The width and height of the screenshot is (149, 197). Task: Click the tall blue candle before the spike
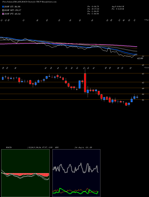80,84
